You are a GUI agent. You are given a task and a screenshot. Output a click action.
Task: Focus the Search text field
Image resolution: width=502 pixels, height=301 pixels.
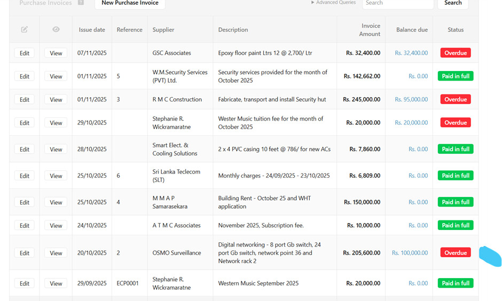coord(397,3)
